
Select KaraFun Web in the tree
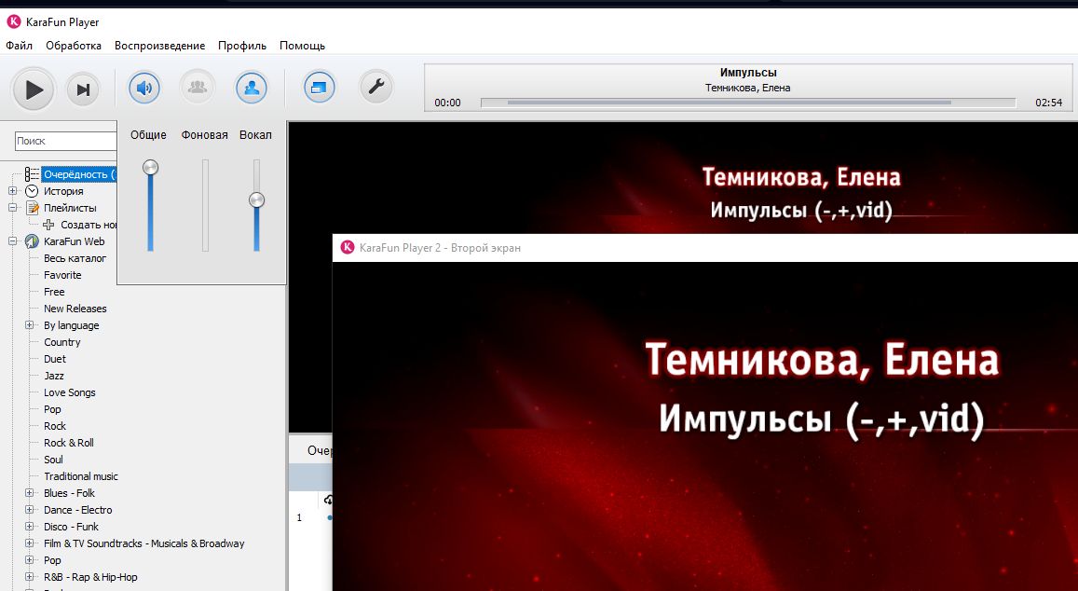tap(75, 241)
